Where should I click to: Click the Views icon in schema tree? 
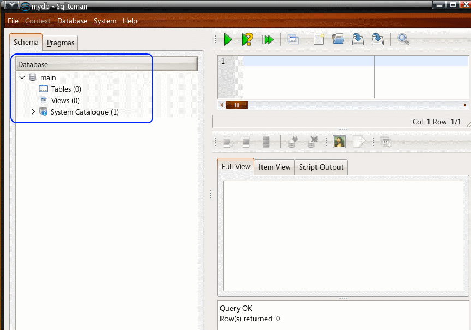pos(44,100)
